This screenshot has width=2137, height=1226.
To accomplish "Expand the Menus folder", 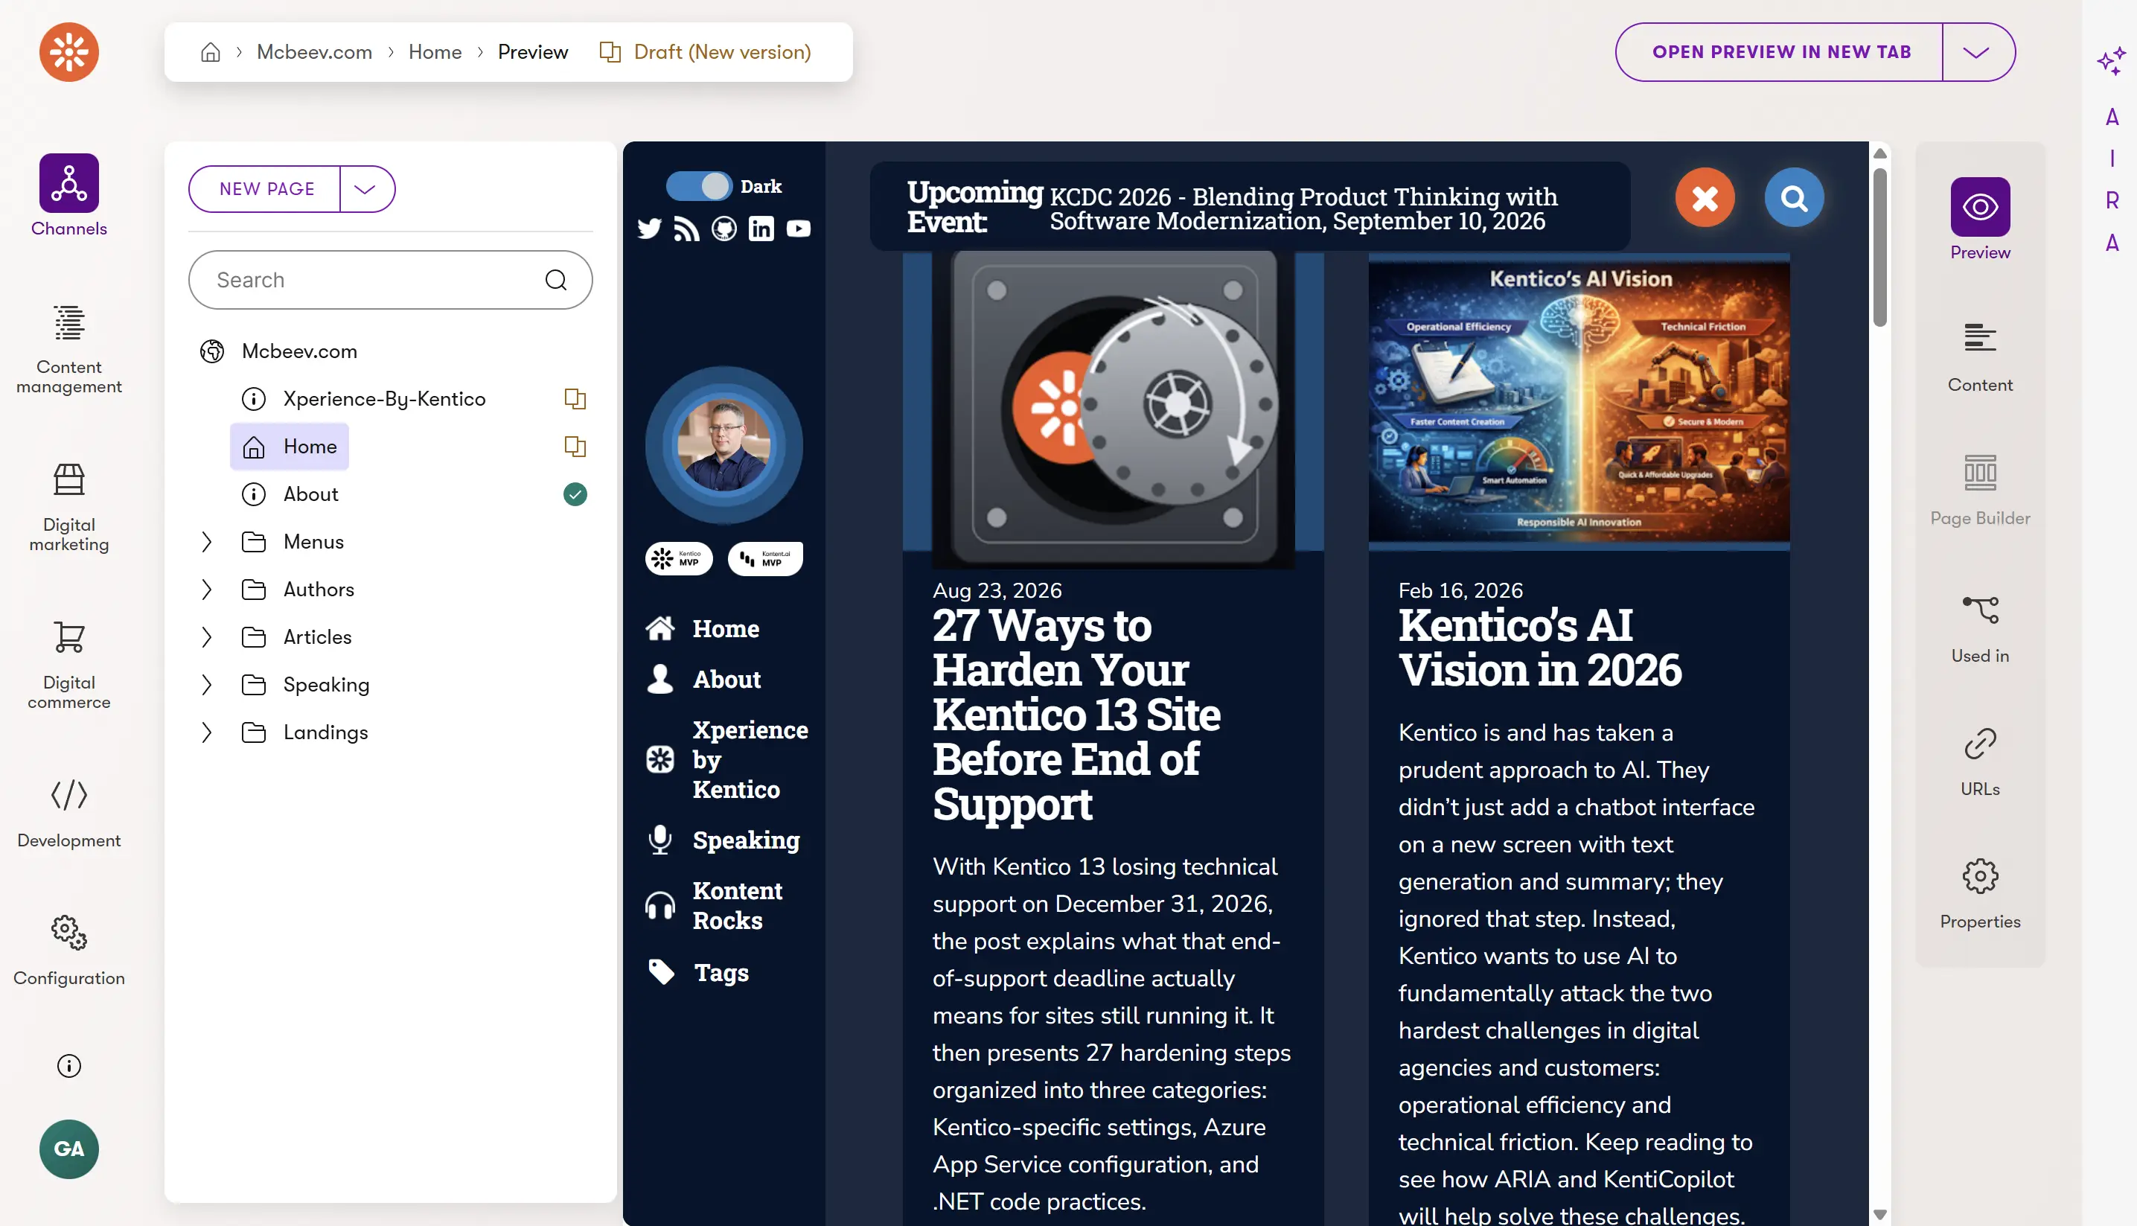I will click(x=206, y=541).
